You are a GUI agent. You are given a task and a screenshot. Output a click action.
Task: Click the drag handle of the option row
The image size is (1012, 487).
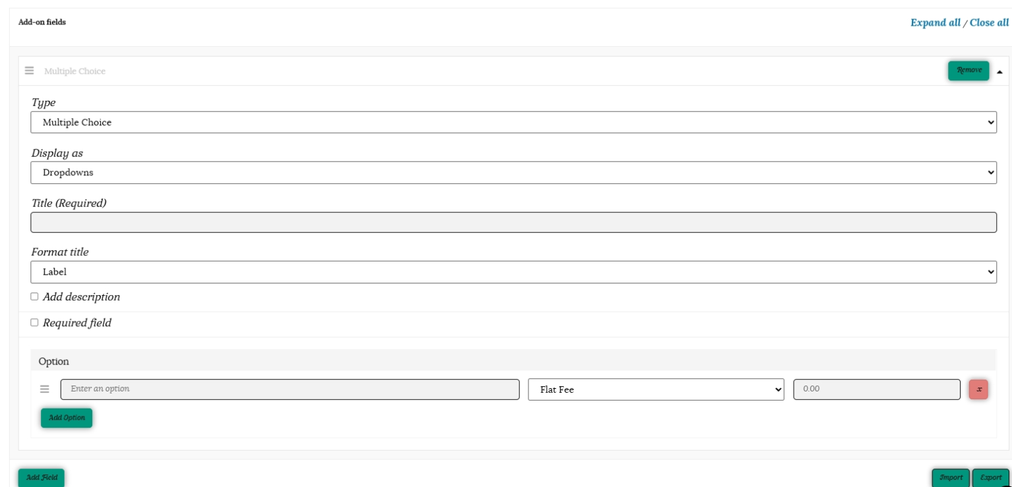(x=45, y=389)
